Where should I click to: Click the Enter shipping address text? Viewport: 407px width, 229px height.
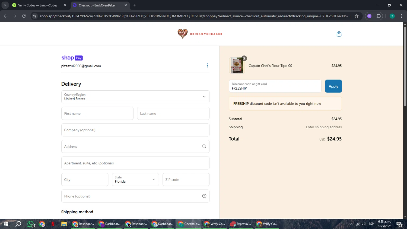pyautogui.click(x=324, y=127)
